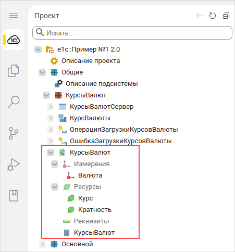Open the bookmark reference sidebar icon
The image size is (235, 252).
[14, 196]
